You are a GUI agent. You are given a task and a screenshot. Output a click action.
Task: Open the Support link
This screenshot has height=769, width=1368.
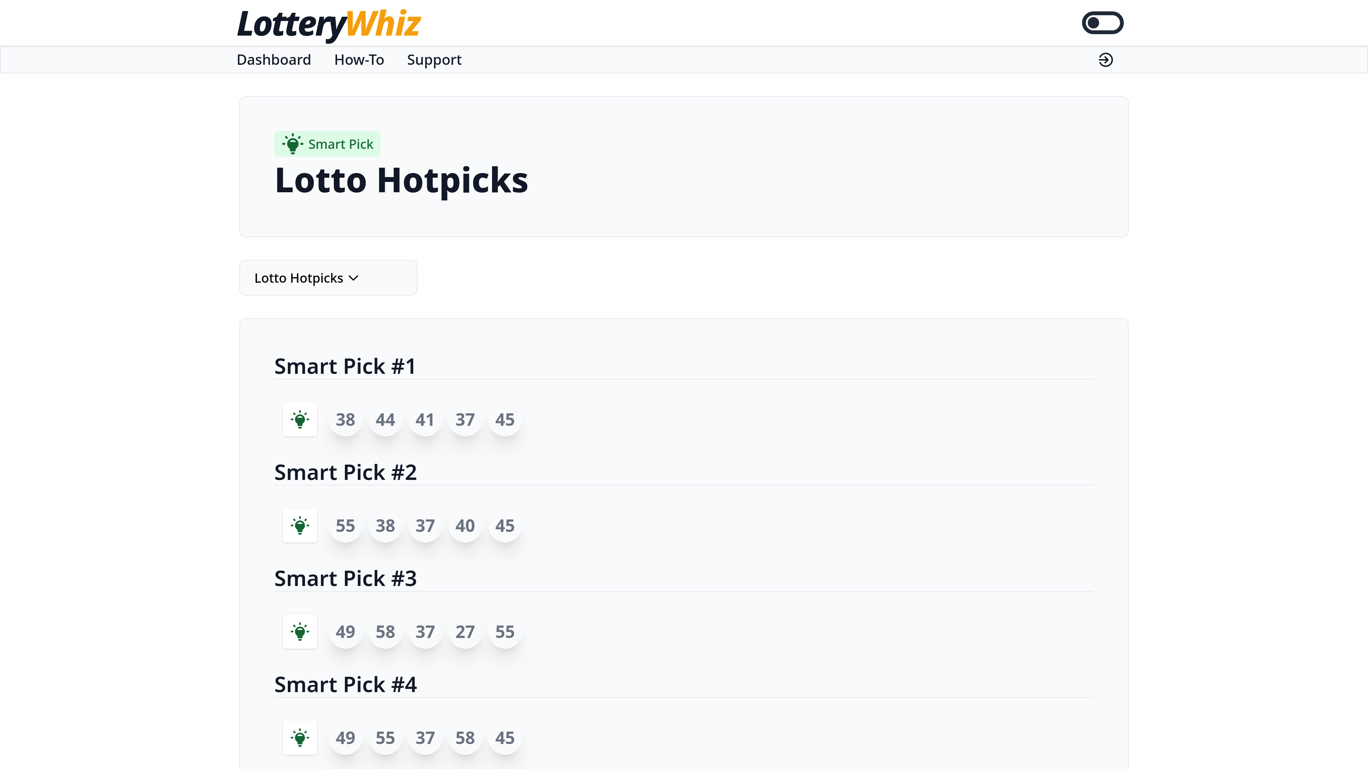pyautogui.click(x=434, y=60)
